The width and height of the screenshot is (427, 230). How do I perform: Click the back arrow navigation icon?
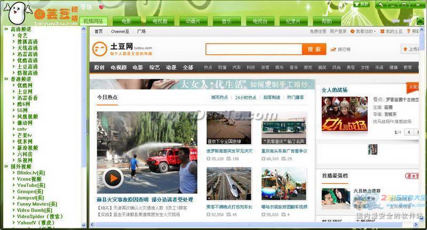pos(396,21)
